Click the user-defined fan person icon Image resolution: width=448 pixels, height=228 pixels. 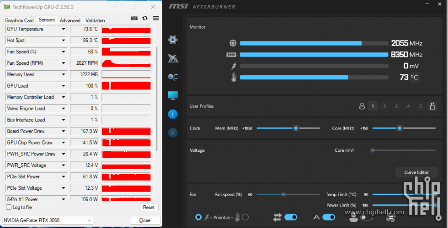coord(354,218)
